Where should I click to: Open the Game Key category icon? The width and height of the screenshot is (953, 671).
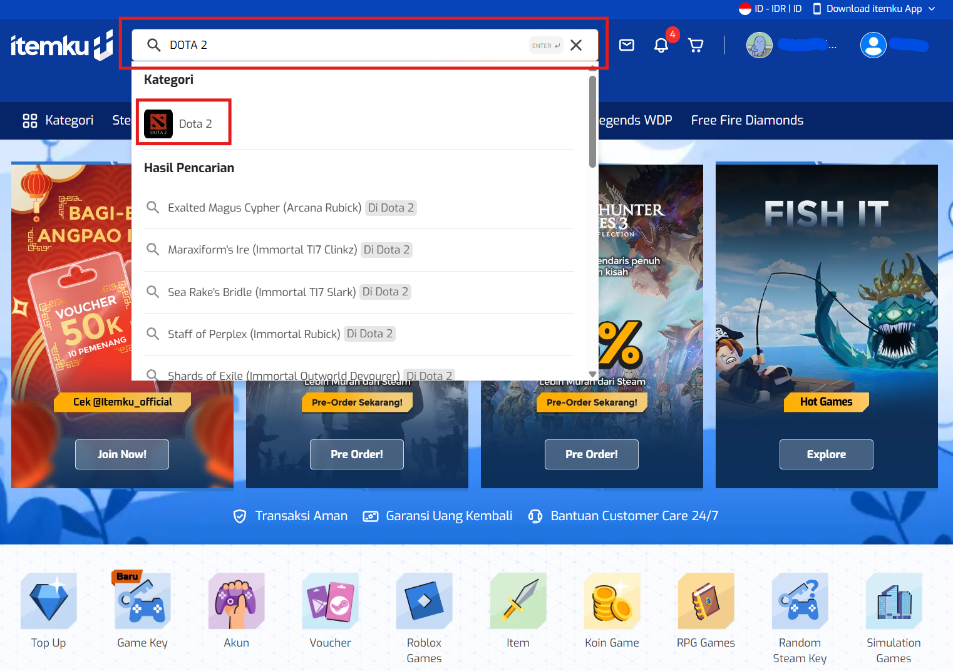[142, 601]
